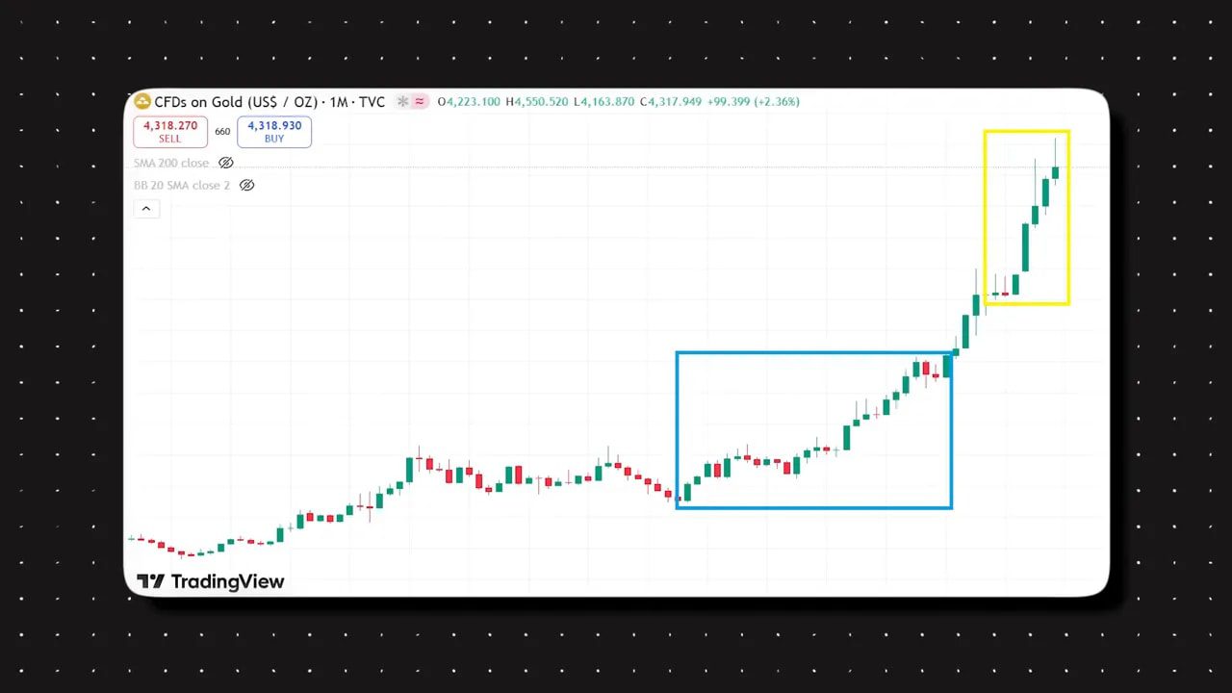The height and width of the screenshot is (693, 1232).
Task: Click the spread value 660 between Sell and Buy
Action: click(222, 132)
